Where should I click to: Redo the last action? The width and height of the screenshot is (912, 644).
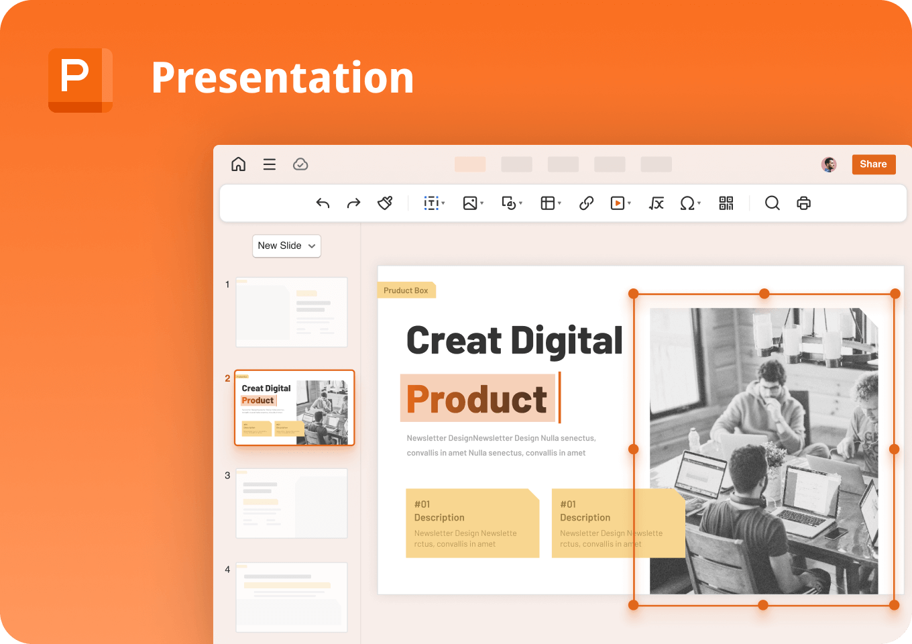click(353, 203)
